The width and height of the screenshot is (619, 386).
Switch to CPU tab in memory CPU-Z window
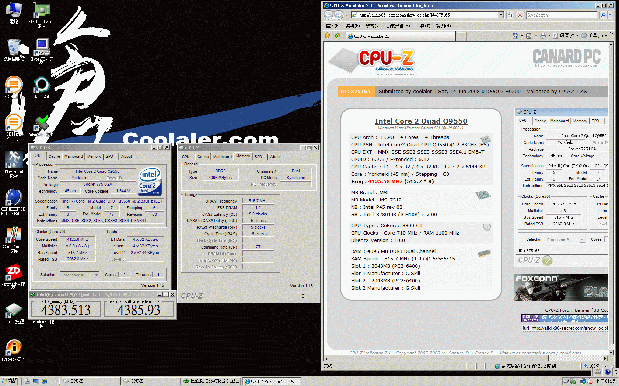tap(186, 157)
